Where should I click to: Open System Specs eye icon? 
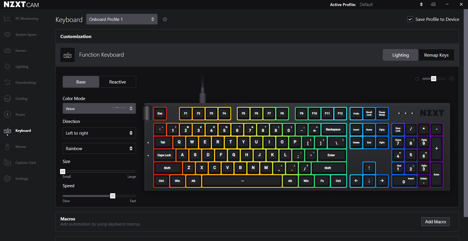pos(7,34)
